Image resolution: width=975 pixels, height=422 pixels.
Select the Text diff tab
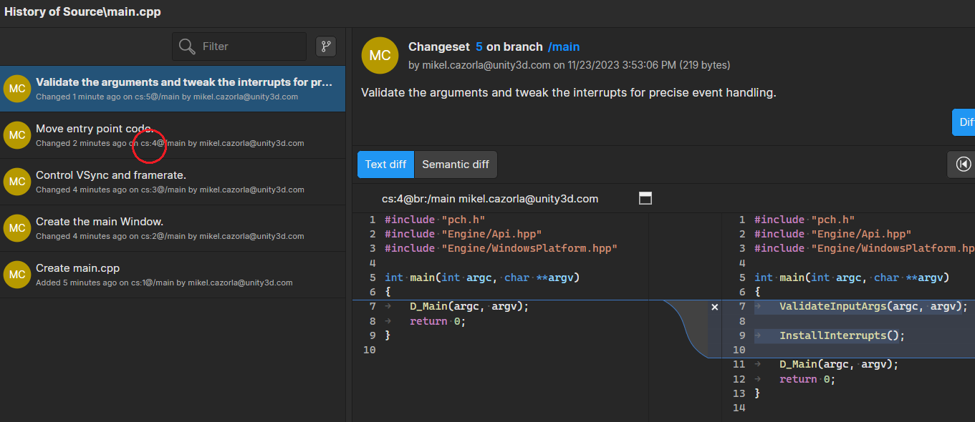click(385, 165)
